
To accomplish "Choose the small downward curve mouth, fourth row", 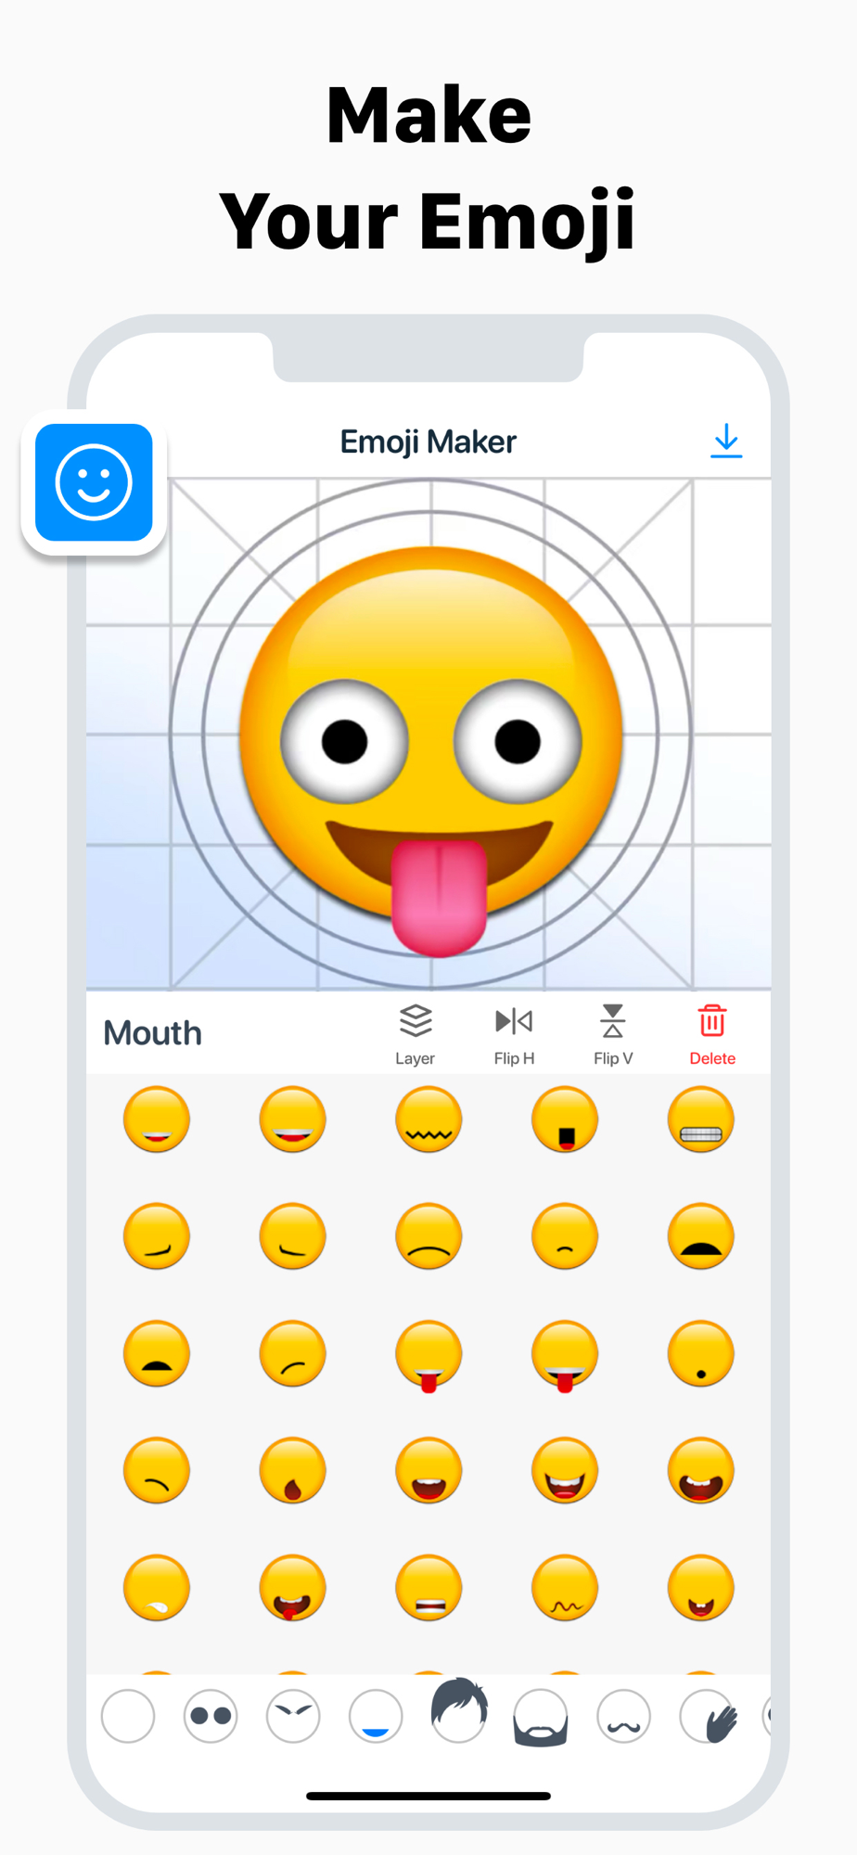I will tap(157, 1470).
